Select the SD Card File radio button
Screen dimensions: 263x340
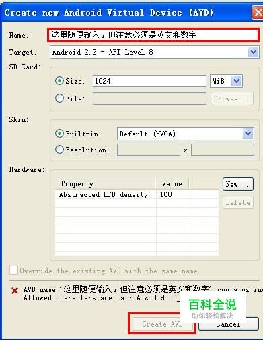coord(59,98)
